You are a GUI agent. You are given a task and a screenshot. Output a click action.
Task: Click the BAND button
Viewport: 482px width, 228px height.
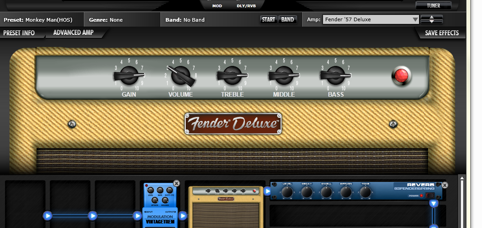(x=287, y=19)
